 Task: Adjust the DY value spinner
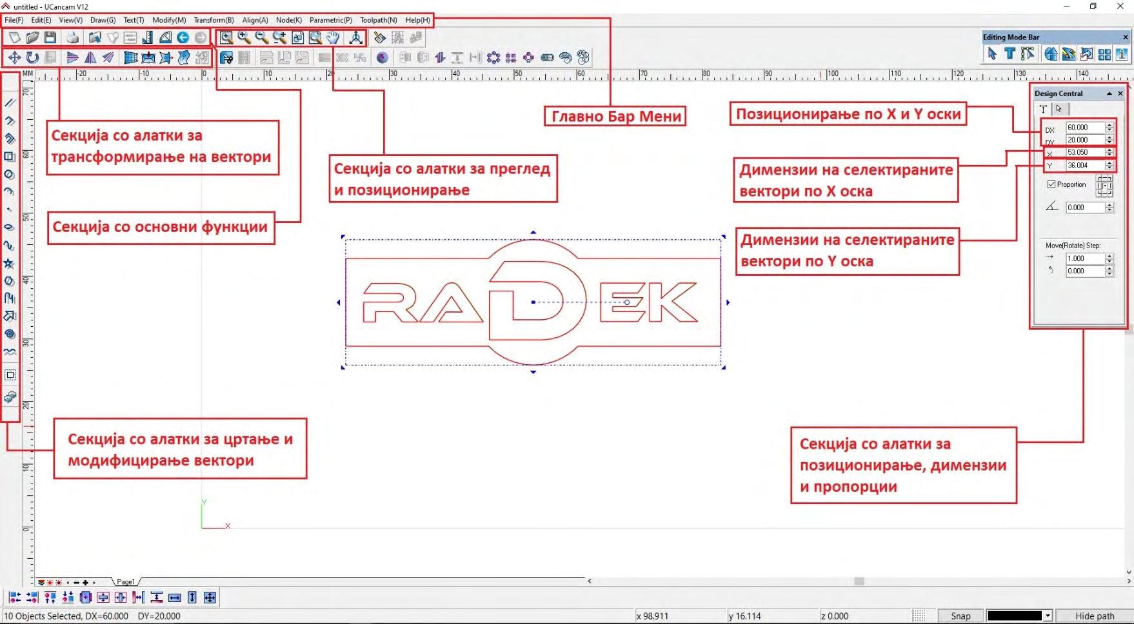coord(1109,140)
